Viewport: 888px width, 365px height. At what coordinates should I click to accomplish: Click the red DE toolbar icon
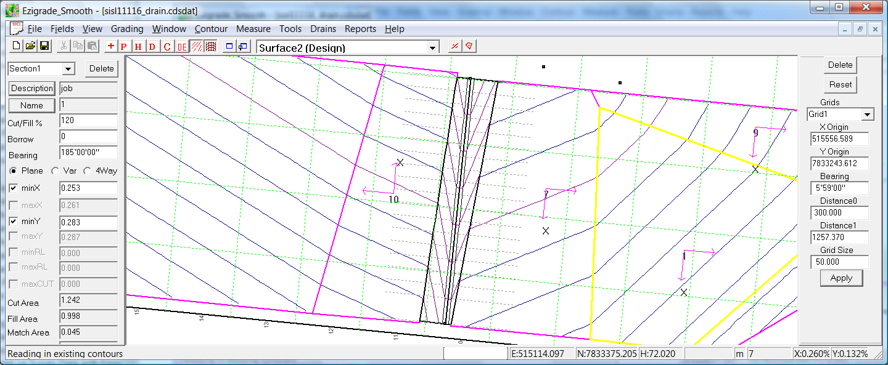(182, 46)
